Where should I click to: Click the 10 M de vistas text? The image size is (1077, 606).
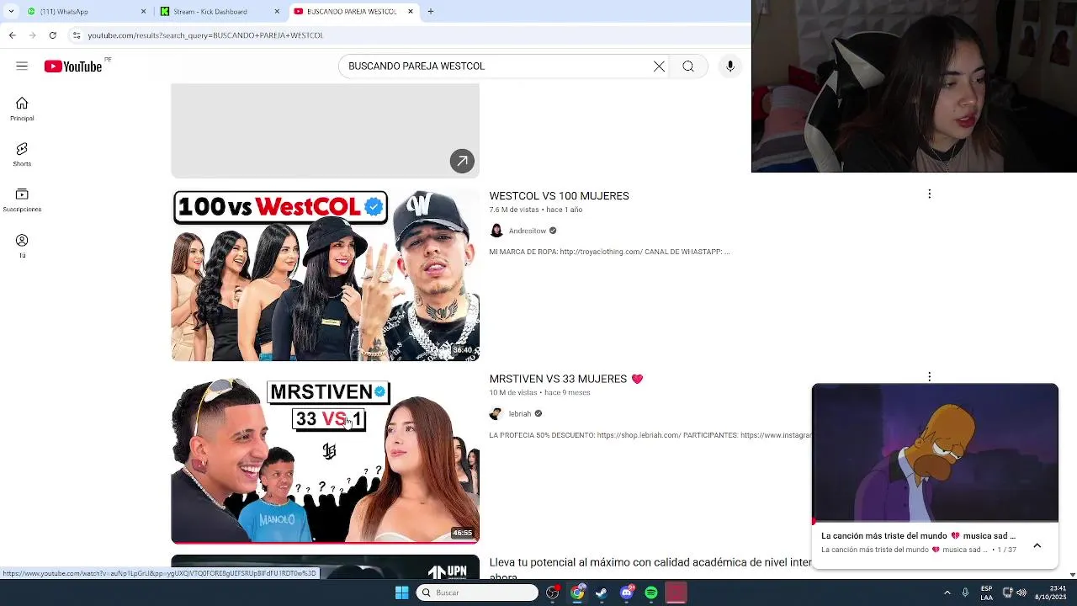coord(512,392)
